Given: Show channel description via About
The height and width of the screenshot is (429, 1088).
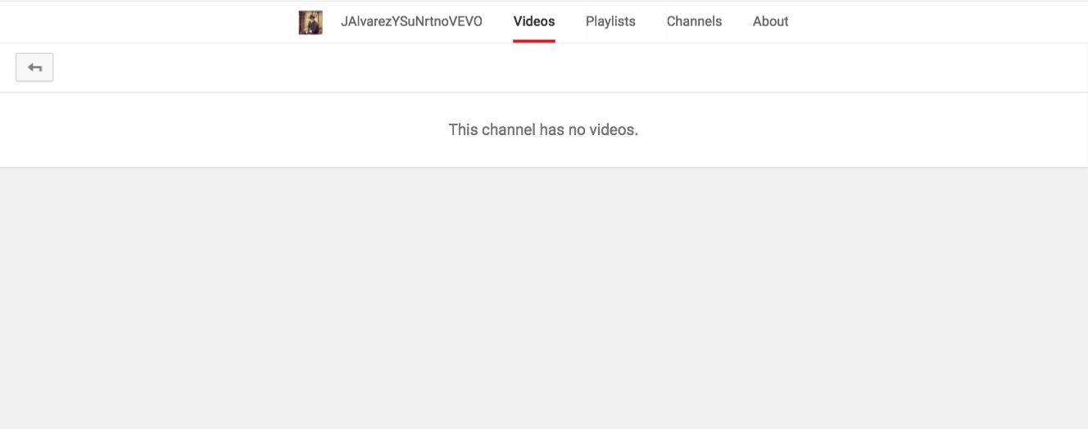Looking at the screenshot, I should click(x=770, y=21).
